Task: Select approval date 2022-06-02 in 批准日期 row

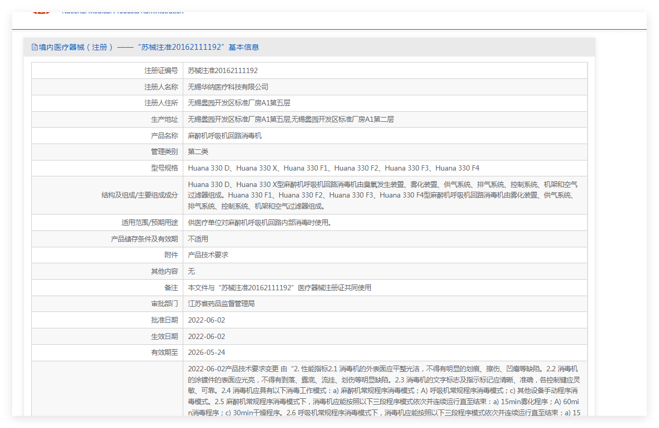Action: [x=207, y=320]
